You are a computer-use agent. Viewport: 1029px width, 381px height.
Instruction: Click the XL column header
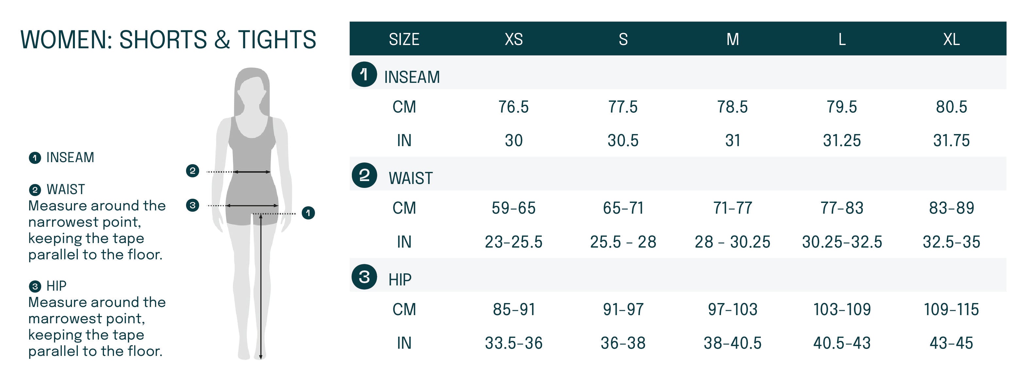coord(951,39)
